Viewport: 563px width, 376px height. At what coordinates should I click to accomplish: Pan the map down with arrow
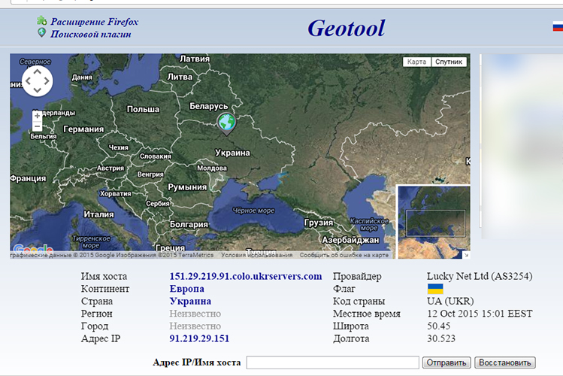[38, 89]
